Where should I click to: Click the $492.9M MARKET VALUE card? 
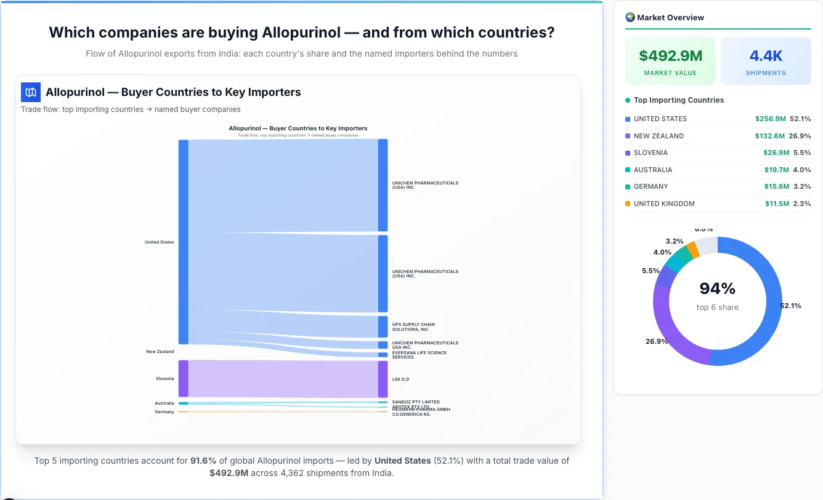click(x=670, y=60)
